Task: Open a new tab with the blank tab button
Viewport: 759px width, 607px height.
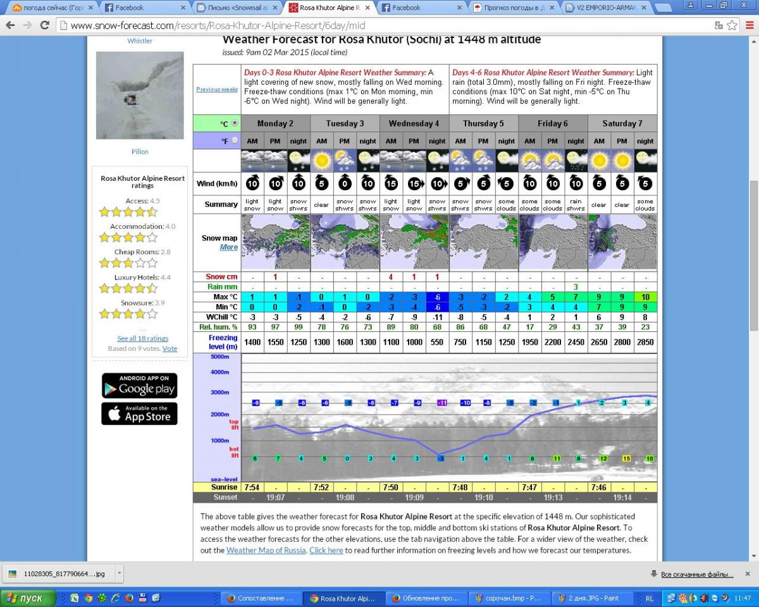Action: click(x=663, y=8)
